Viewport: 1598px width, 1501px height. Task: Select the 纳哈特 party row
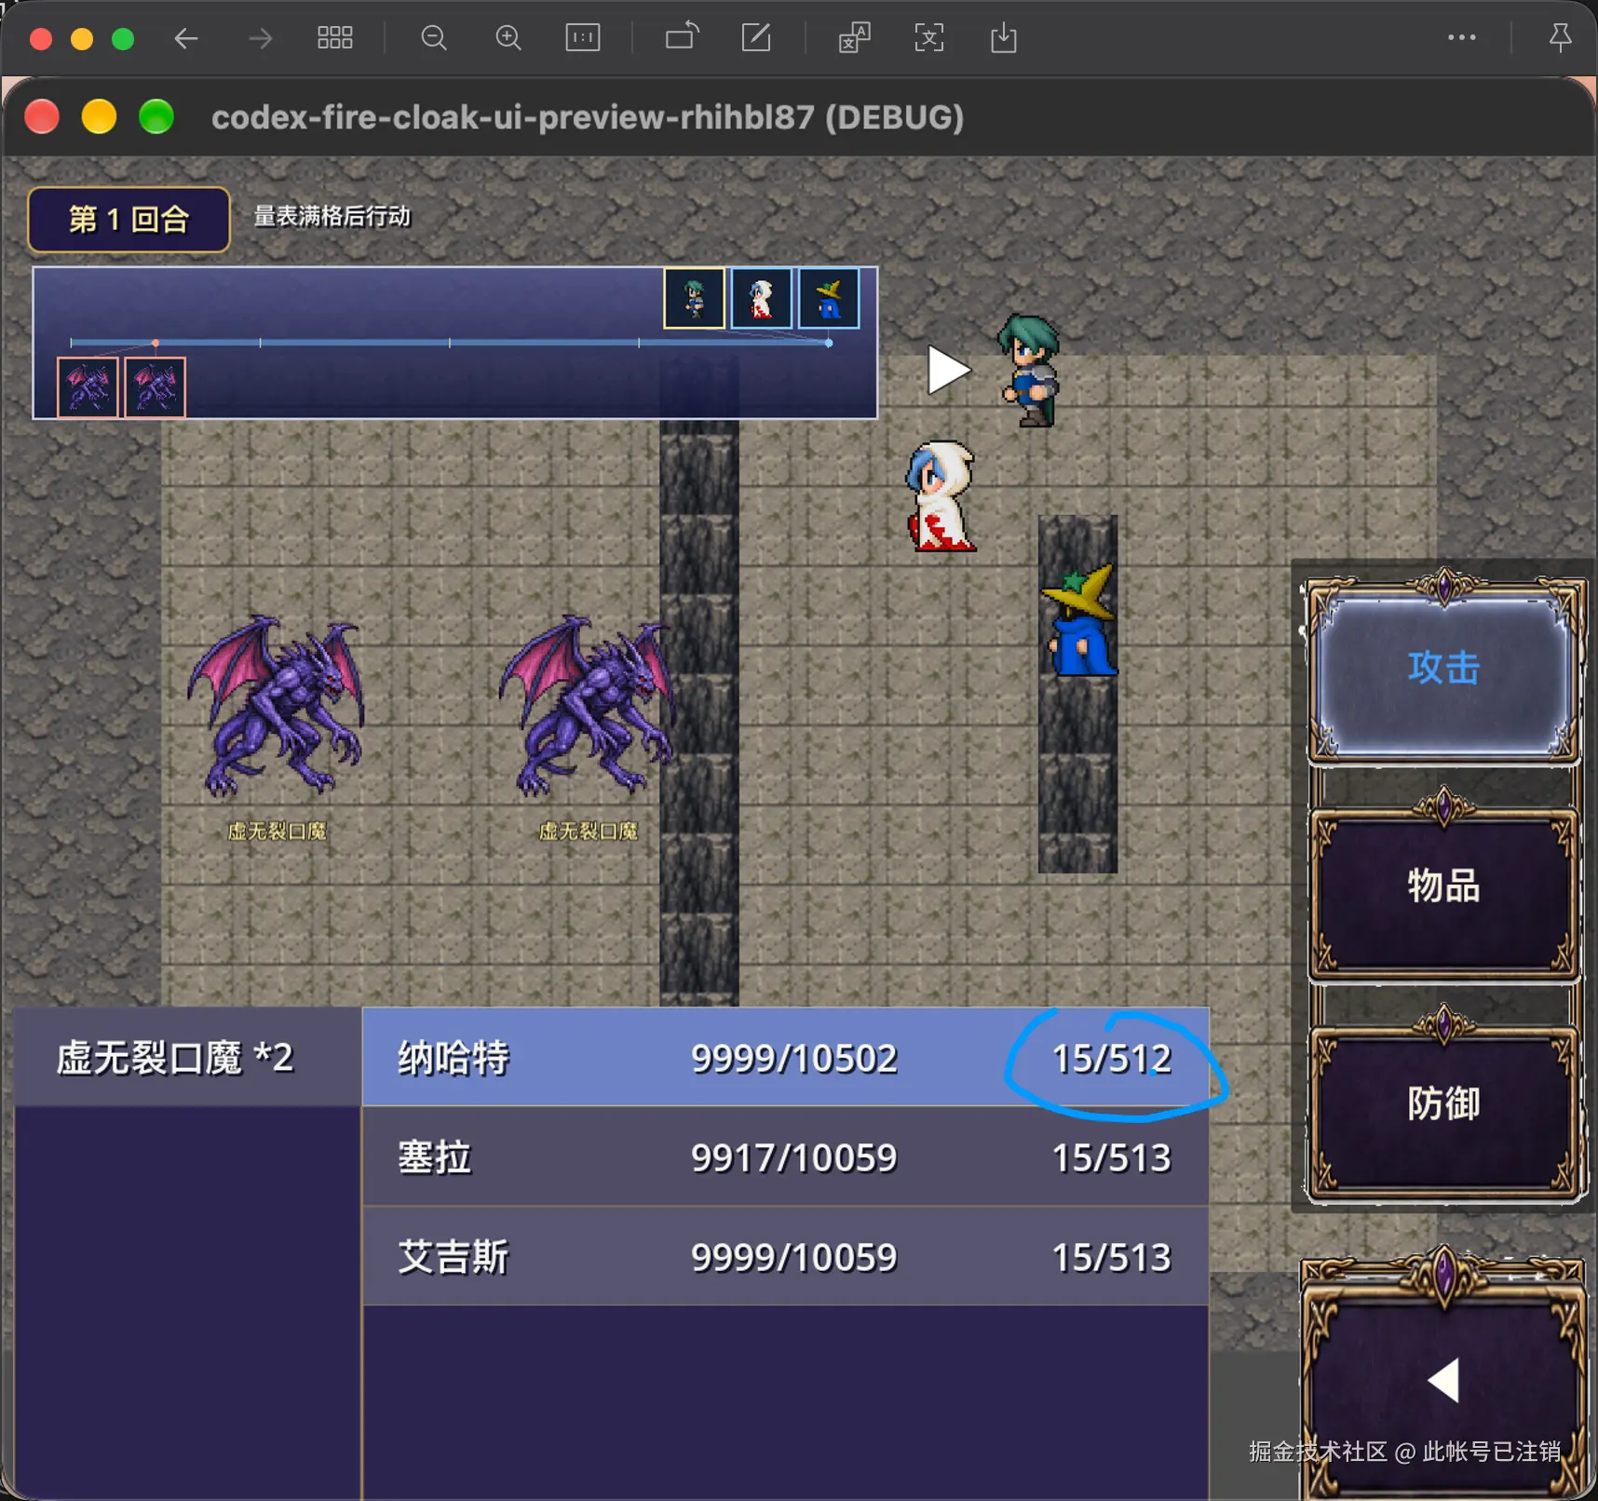coord(786,1058)
